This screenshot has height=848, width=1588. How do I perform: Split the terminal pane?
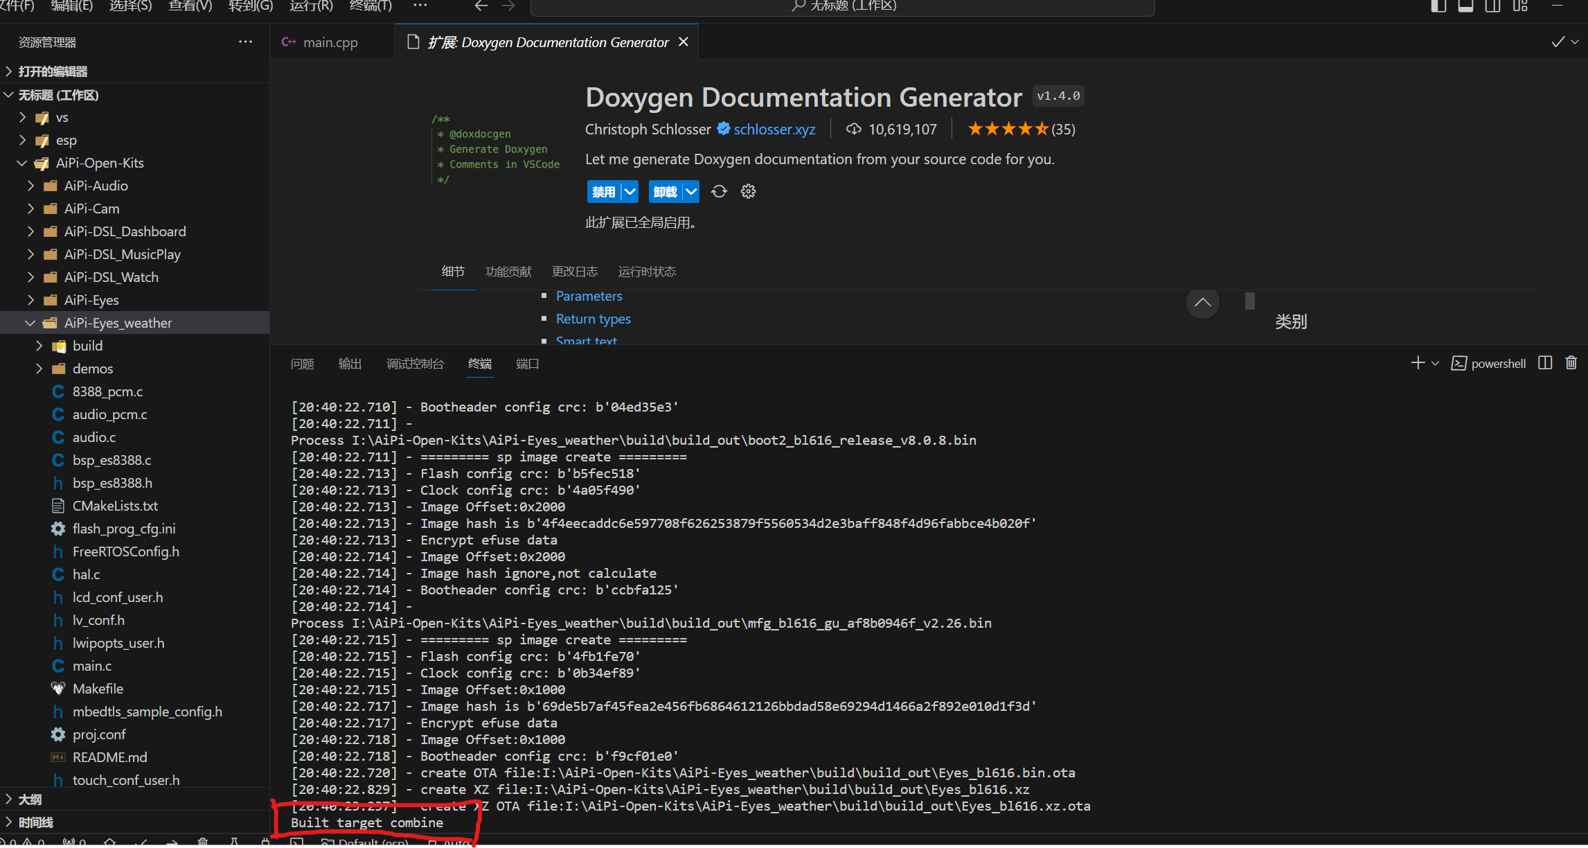pos(1545,363)
